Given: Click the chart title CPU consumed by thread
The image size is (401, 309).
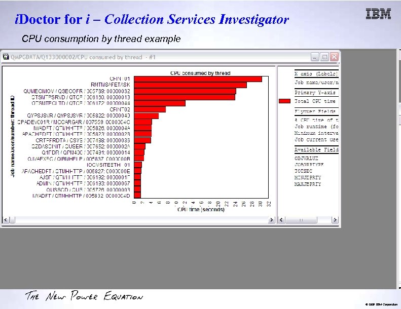Looking at the screenshot, I should click(200, 73).
